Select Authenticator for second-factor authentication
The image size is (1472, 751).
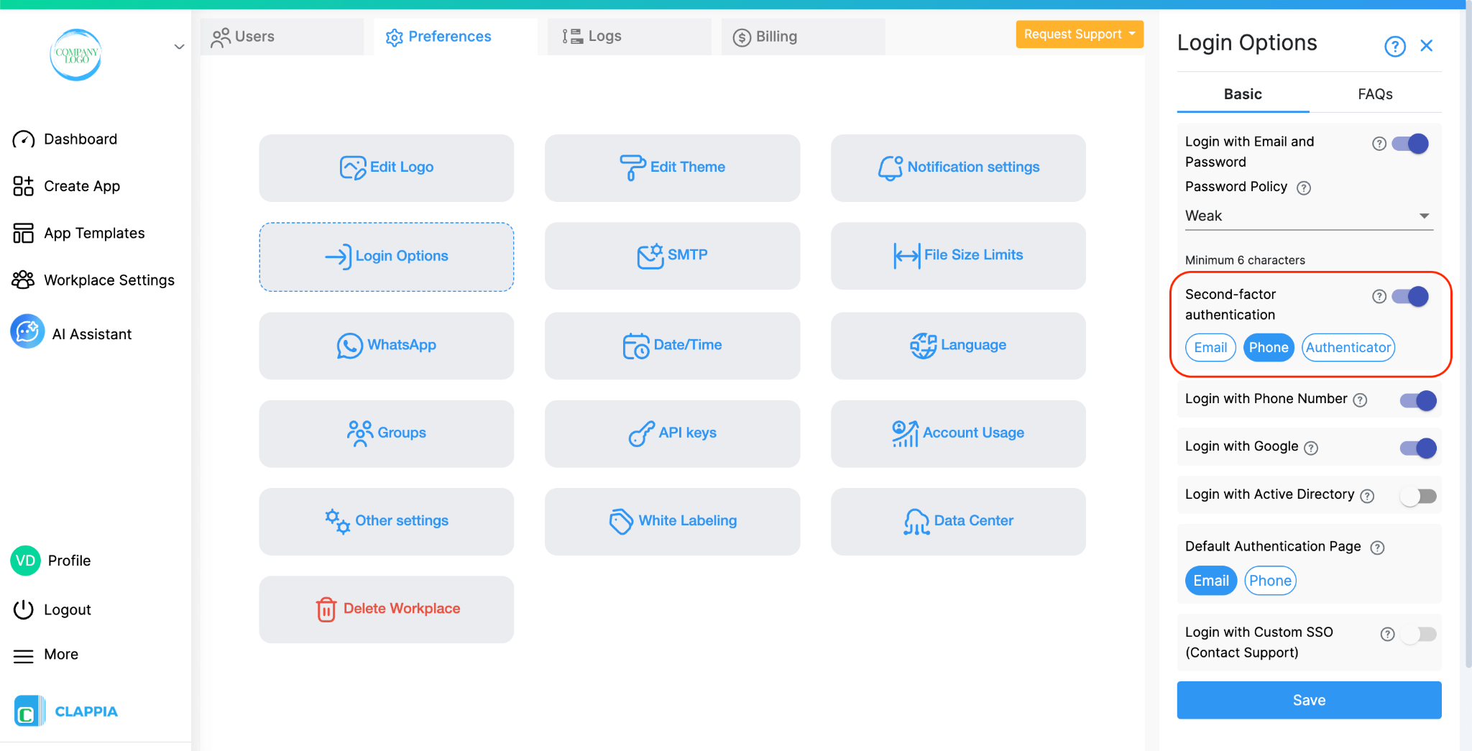[1347, 347]
